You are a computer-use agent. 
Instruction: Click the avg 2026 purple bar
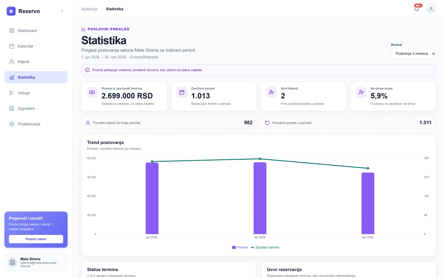pos(260,198)
